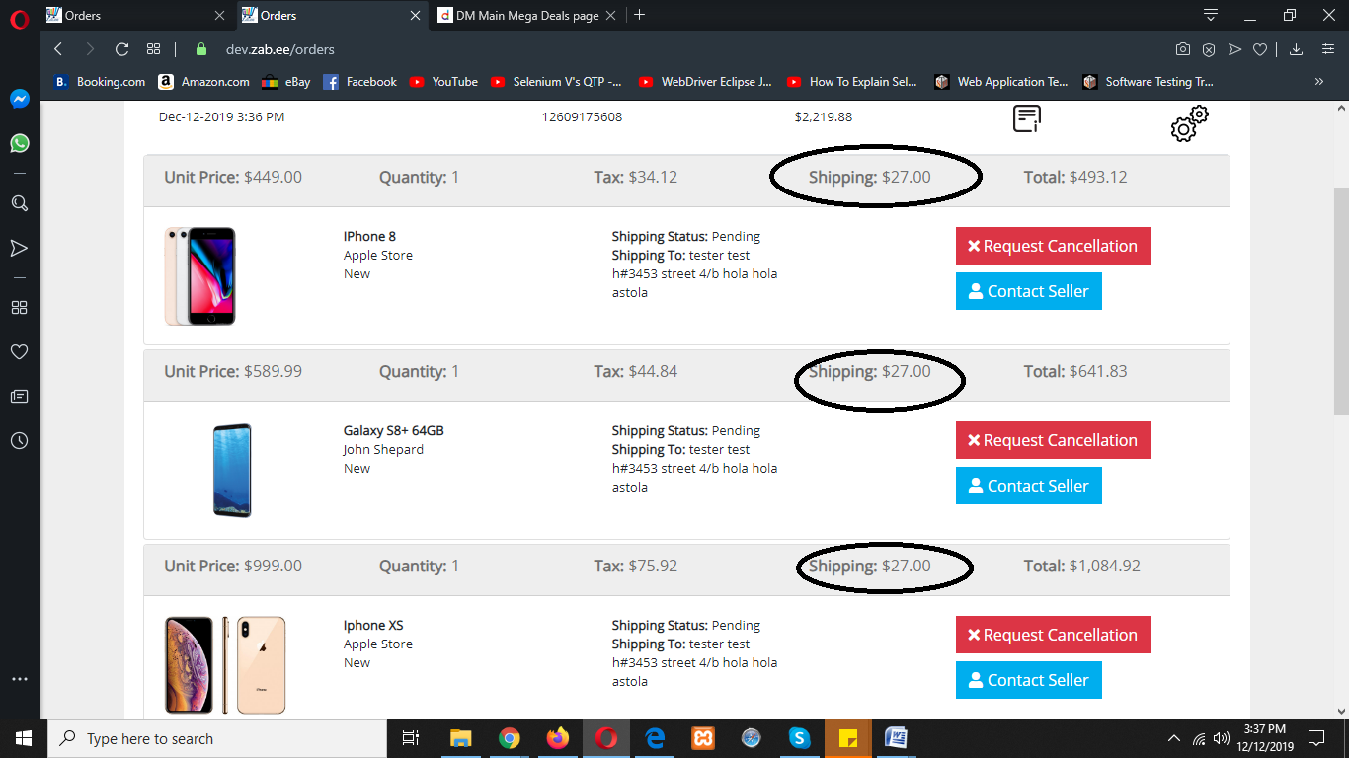Take a page snapshot with camera icon
The width and height of the screenshot is (1349, 758).
1182,49
